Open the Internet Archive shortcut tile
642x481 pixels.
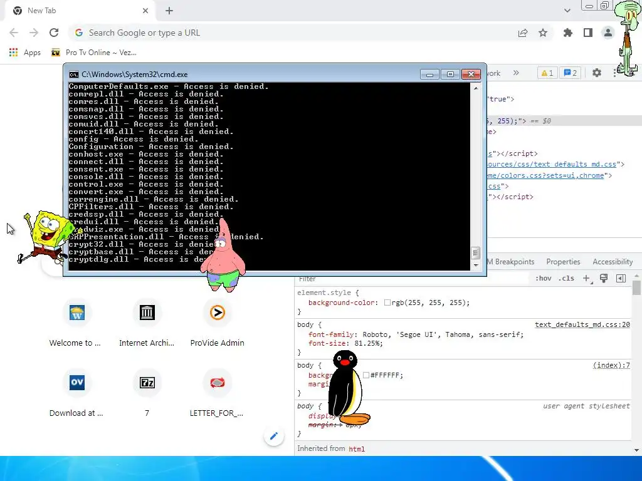tap(147, 324)
